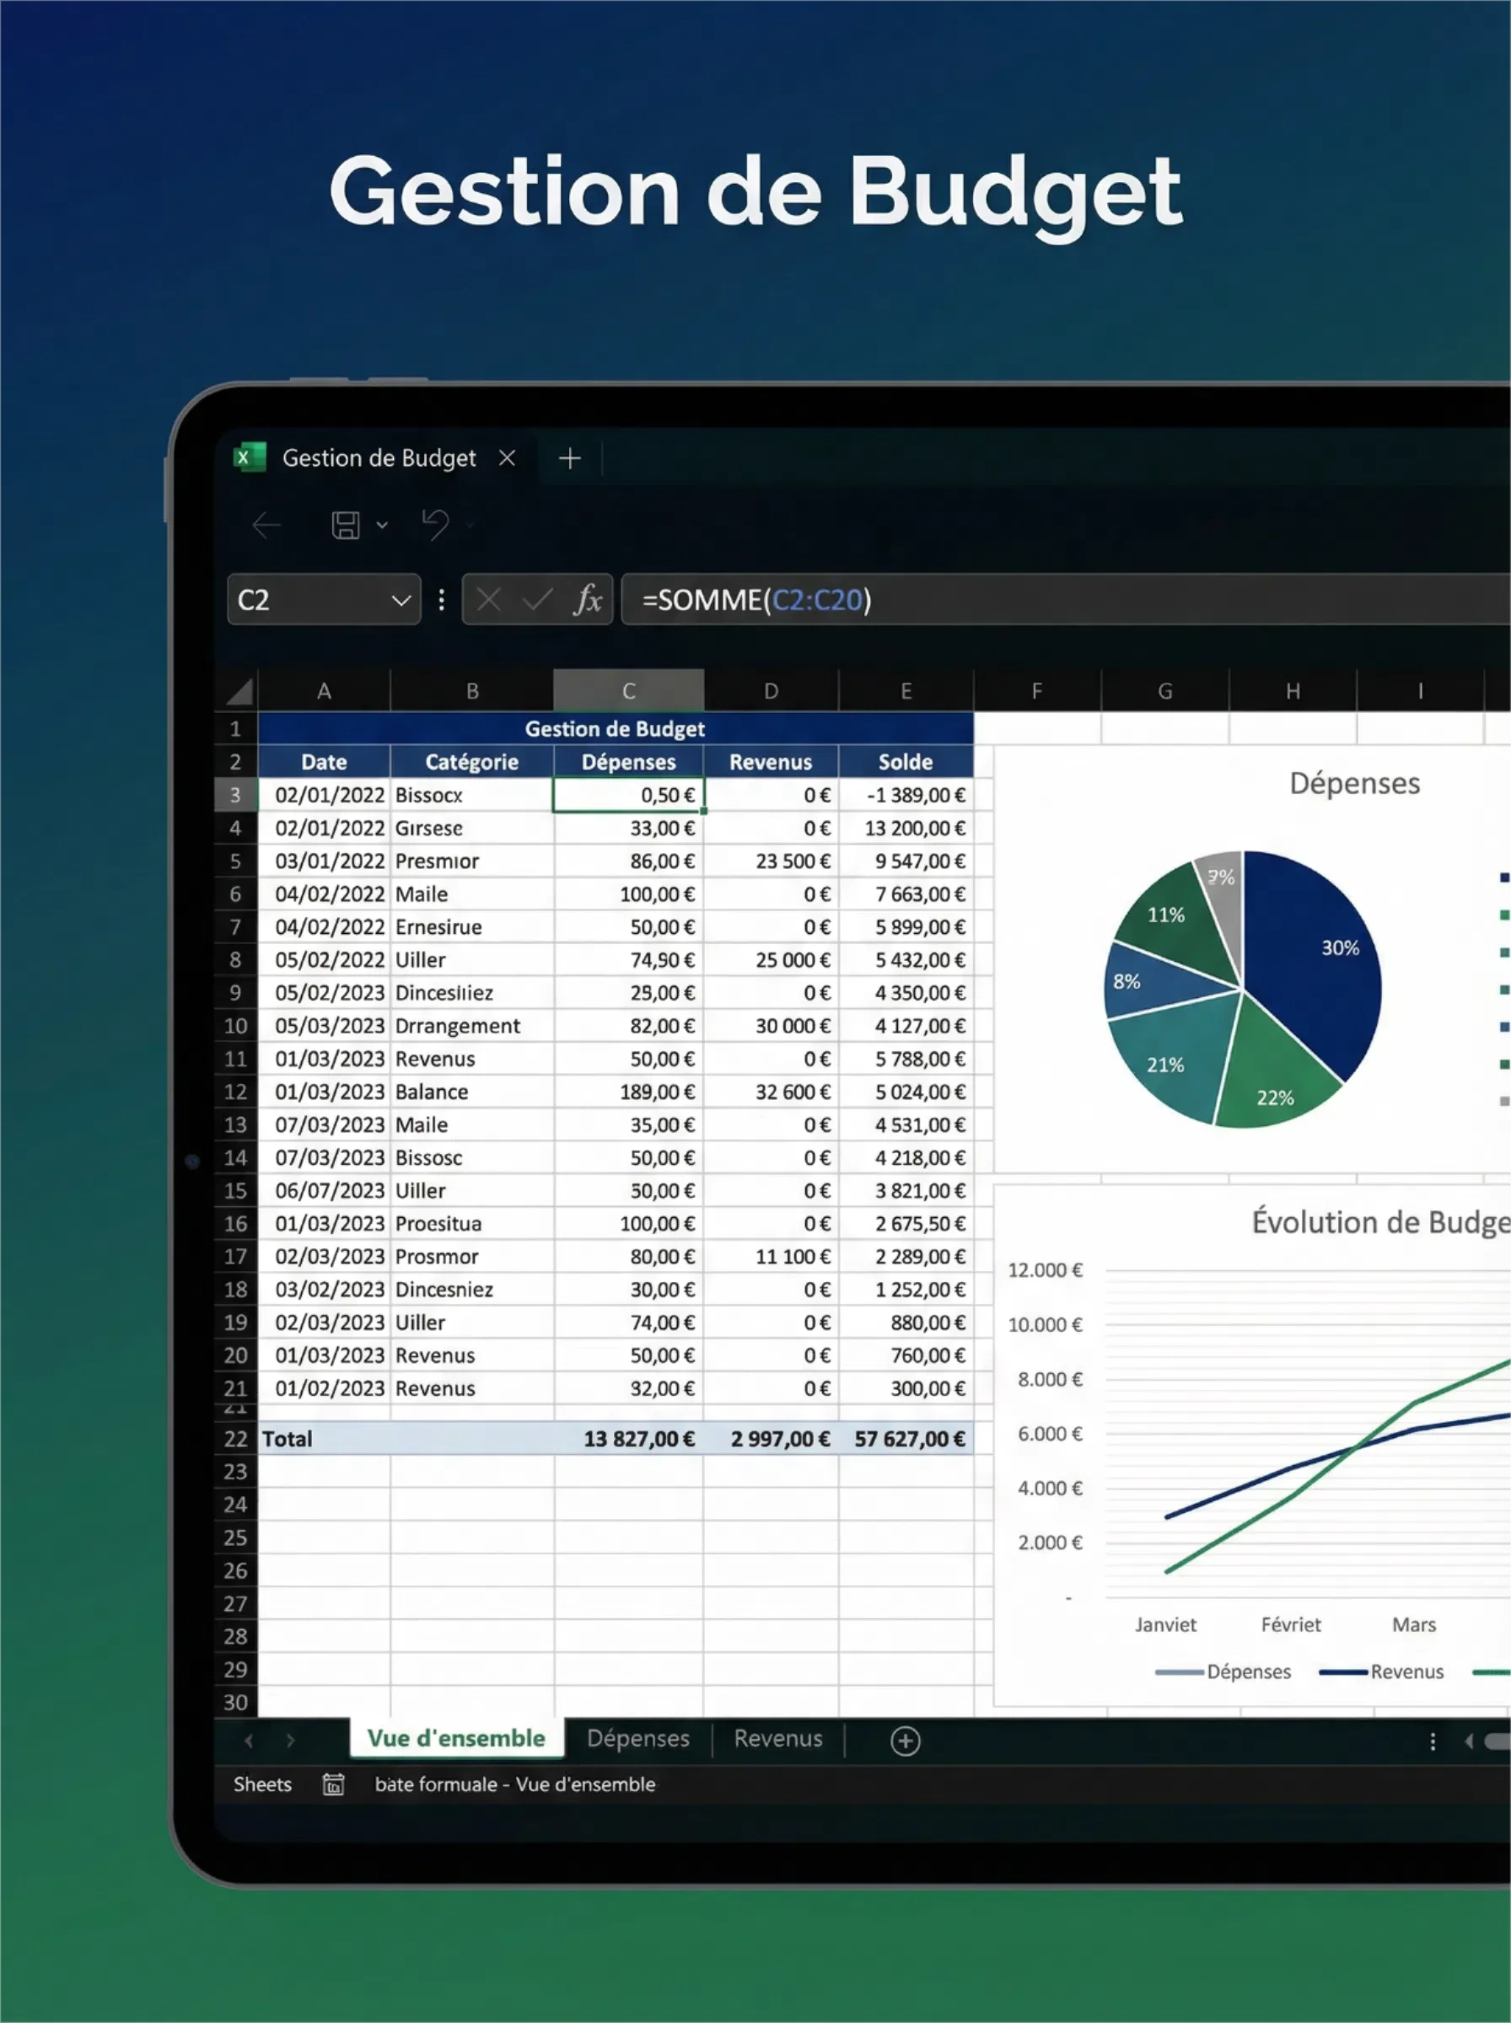1511x2023 pixels.
Task: Close the Gestion de Budget tab
Action: 507,458
